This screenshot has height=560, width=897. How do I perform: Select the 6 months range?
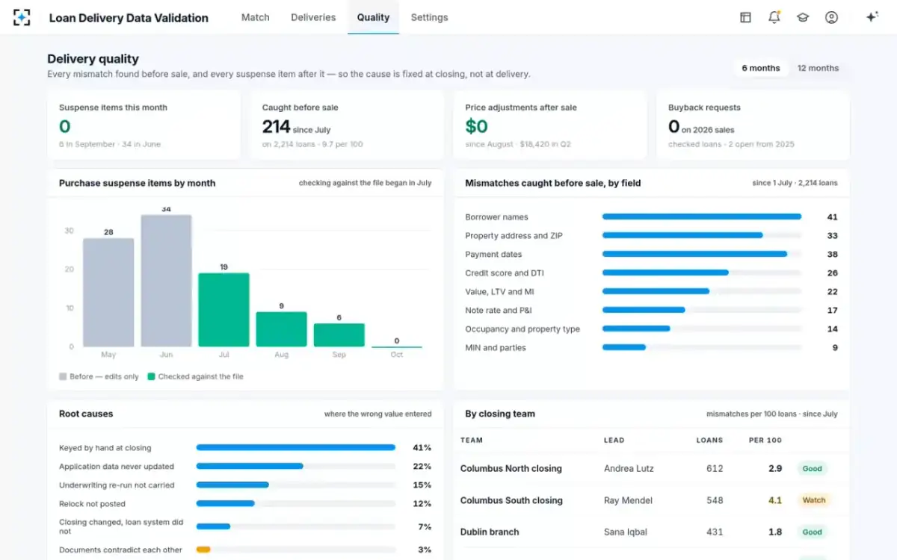pos(761,68)
